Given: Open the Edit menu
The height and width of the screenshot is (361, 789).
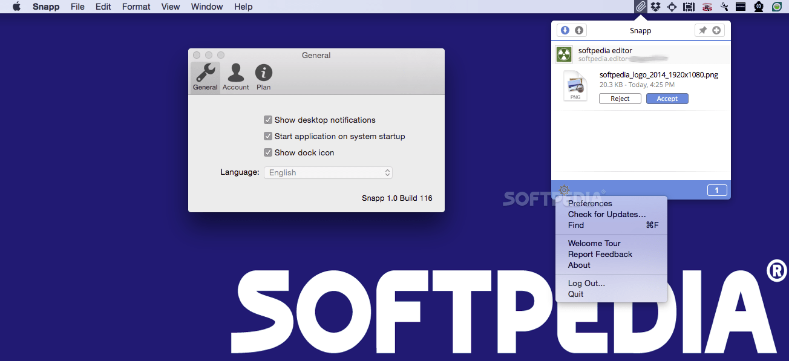Looking at the screenshot, I should click(x=103, y=7).
